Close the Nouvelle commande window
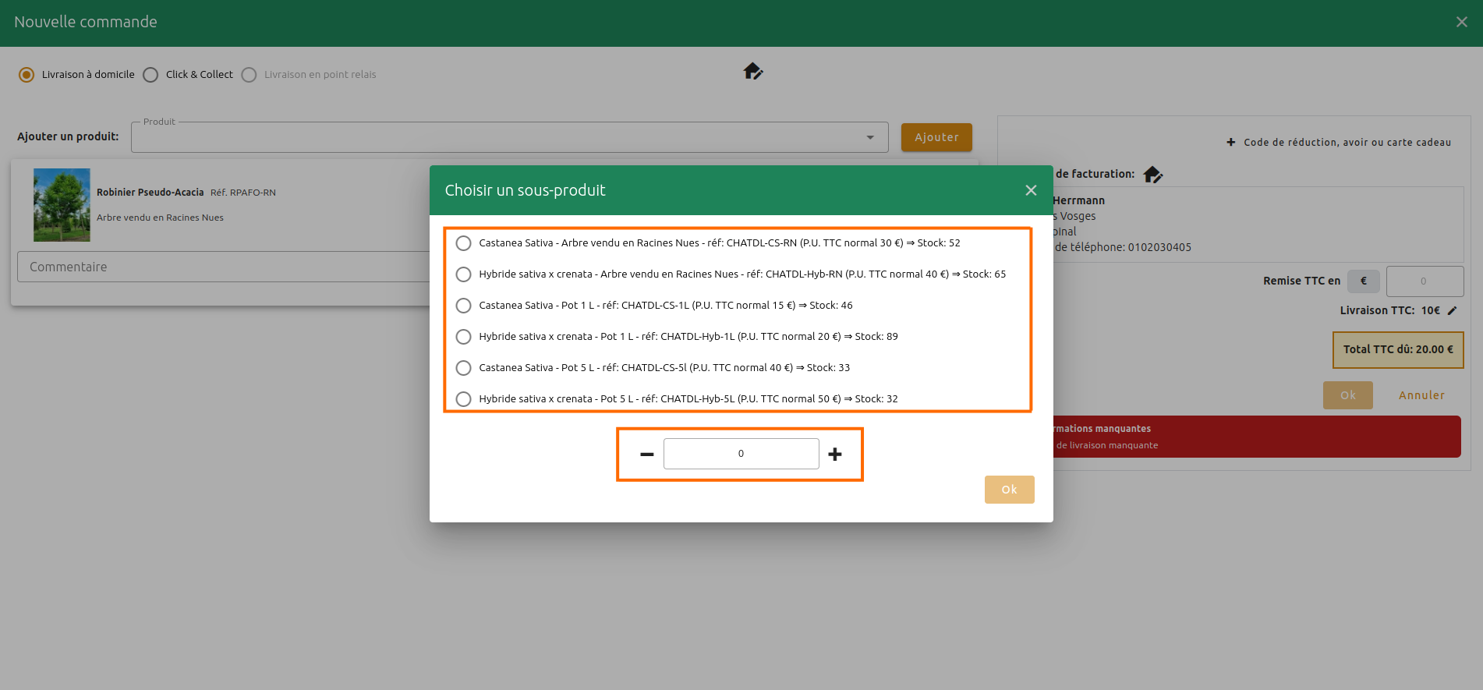Viewport: 1483px width, 690px height. [x=1461, y=22]
